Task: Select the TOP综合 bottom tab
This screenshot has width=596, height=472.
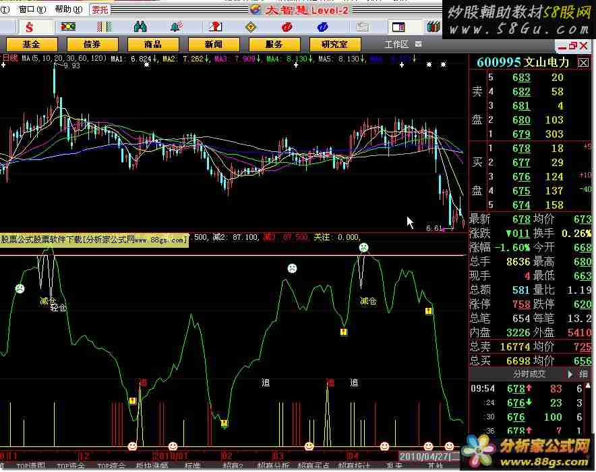Action: point(111,466)
